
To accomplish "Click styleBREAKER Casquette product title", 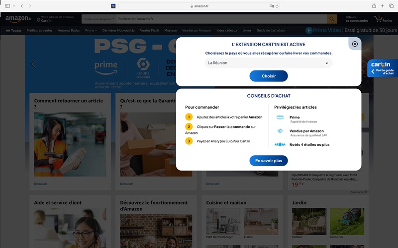I will pyautogui.click(x=325, y=177).
